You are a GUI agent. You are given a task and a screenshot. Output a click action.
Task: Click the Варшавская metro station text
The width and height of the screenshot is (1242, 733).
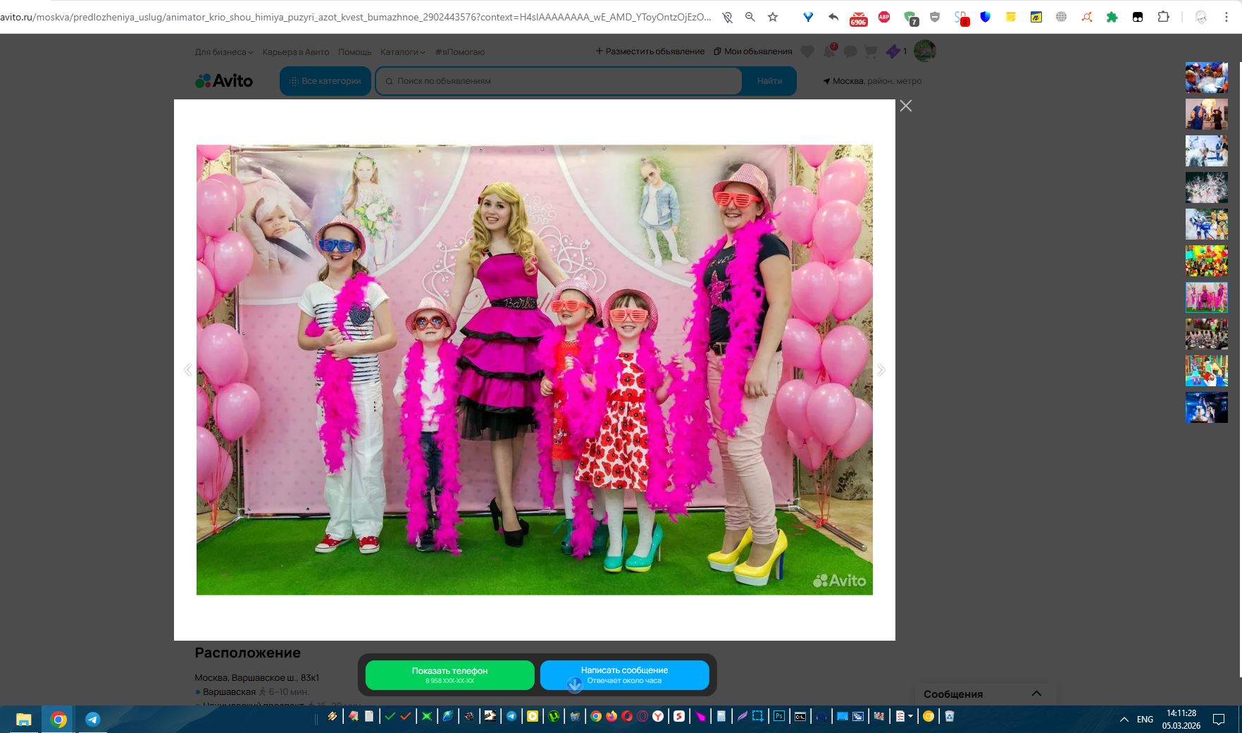click(x=229, y=692)
